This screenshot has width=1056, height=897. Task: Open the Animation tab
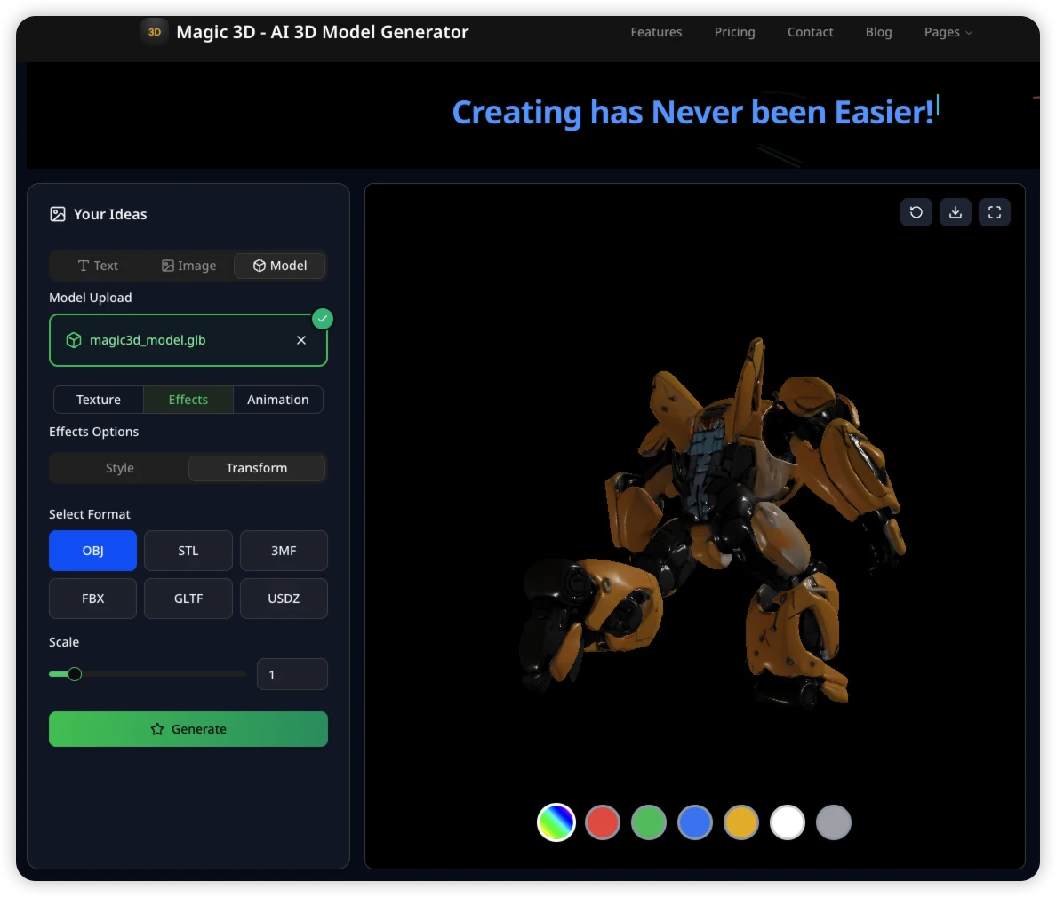click(x=277, y=400)
